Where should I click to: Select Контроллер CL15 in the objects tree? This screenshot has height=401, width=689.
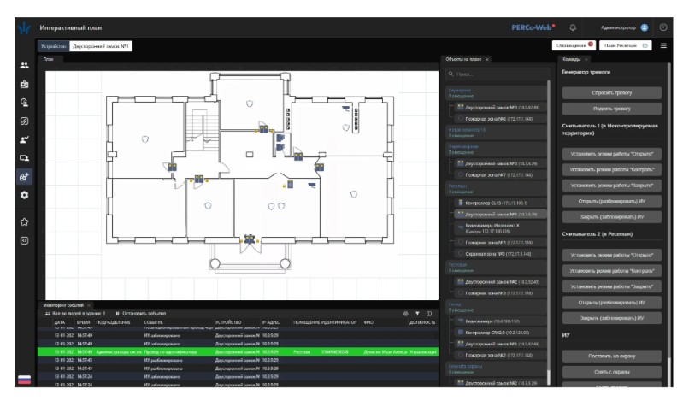click(x=496, y=203)
